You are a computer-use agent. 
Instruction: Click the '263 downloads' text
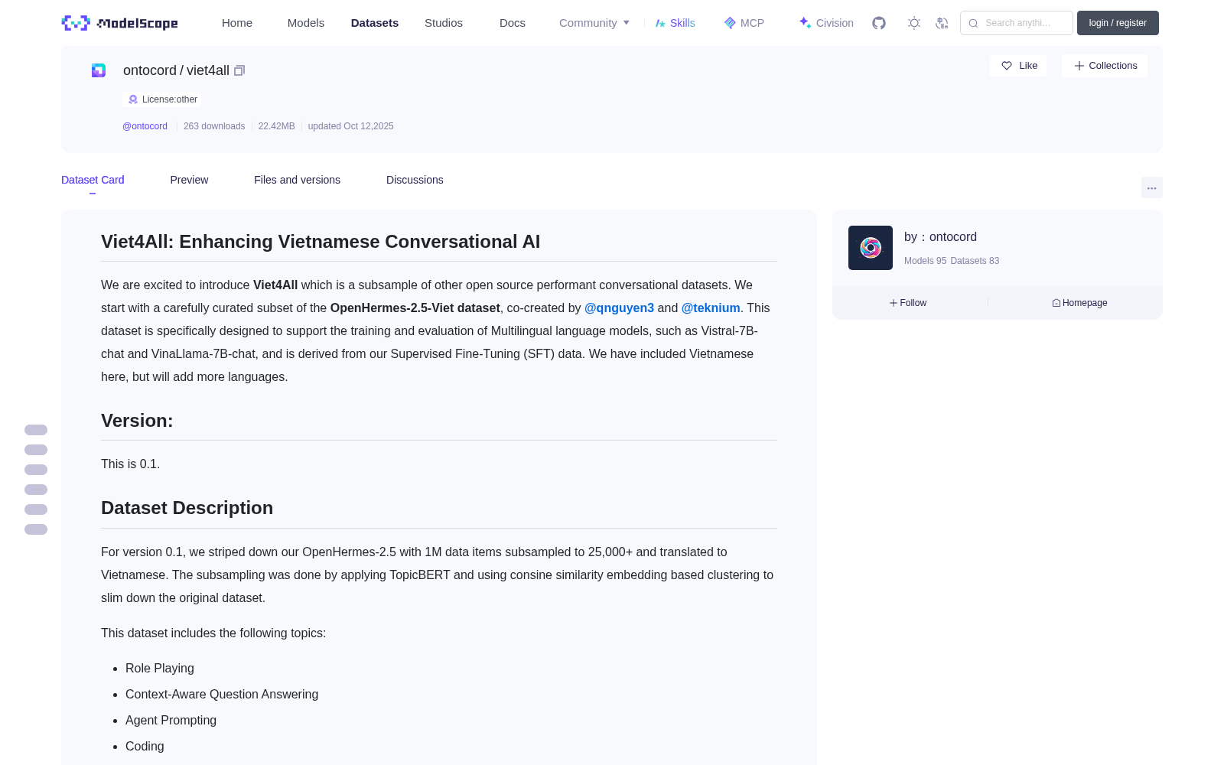[214, 126]
